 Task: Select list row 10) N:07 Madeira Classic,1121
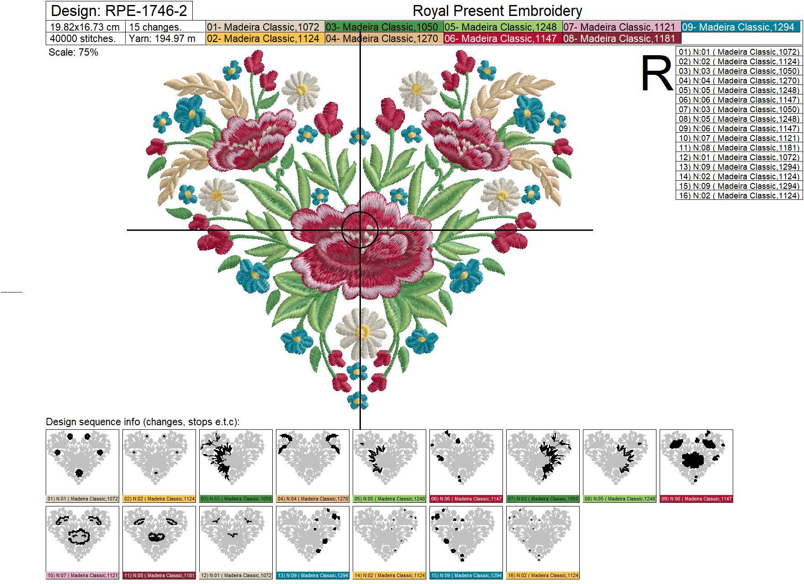click(x=739, y=138)
